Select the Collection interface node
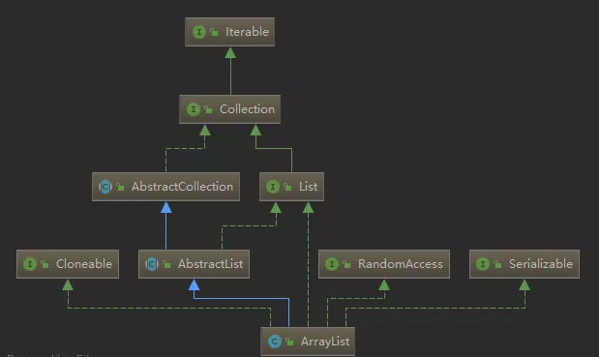The width and height of the screenshot is (600, 357). 229,109
